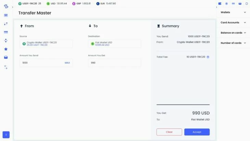
Task: Open the four-dots icon in the sidebar
Action: click(x=6, y=41)
